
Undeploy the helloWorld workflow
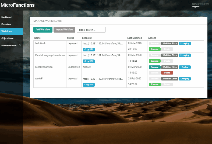(x=185, y=43)
